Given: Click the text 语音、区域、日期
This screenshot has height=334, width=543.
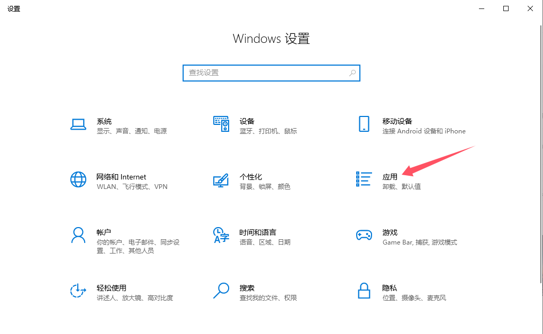Looking at the screenshot, I should [265, 242].
